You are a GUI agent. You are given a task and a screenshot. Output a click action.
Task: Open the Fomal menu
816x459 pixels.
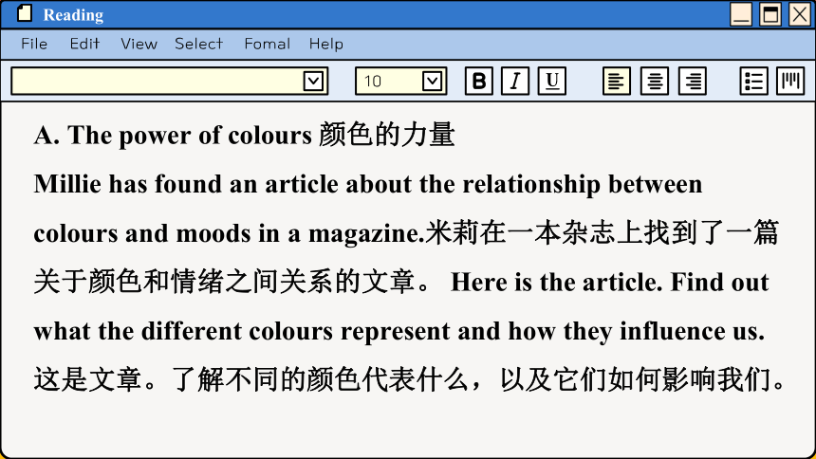coord(268,44)
